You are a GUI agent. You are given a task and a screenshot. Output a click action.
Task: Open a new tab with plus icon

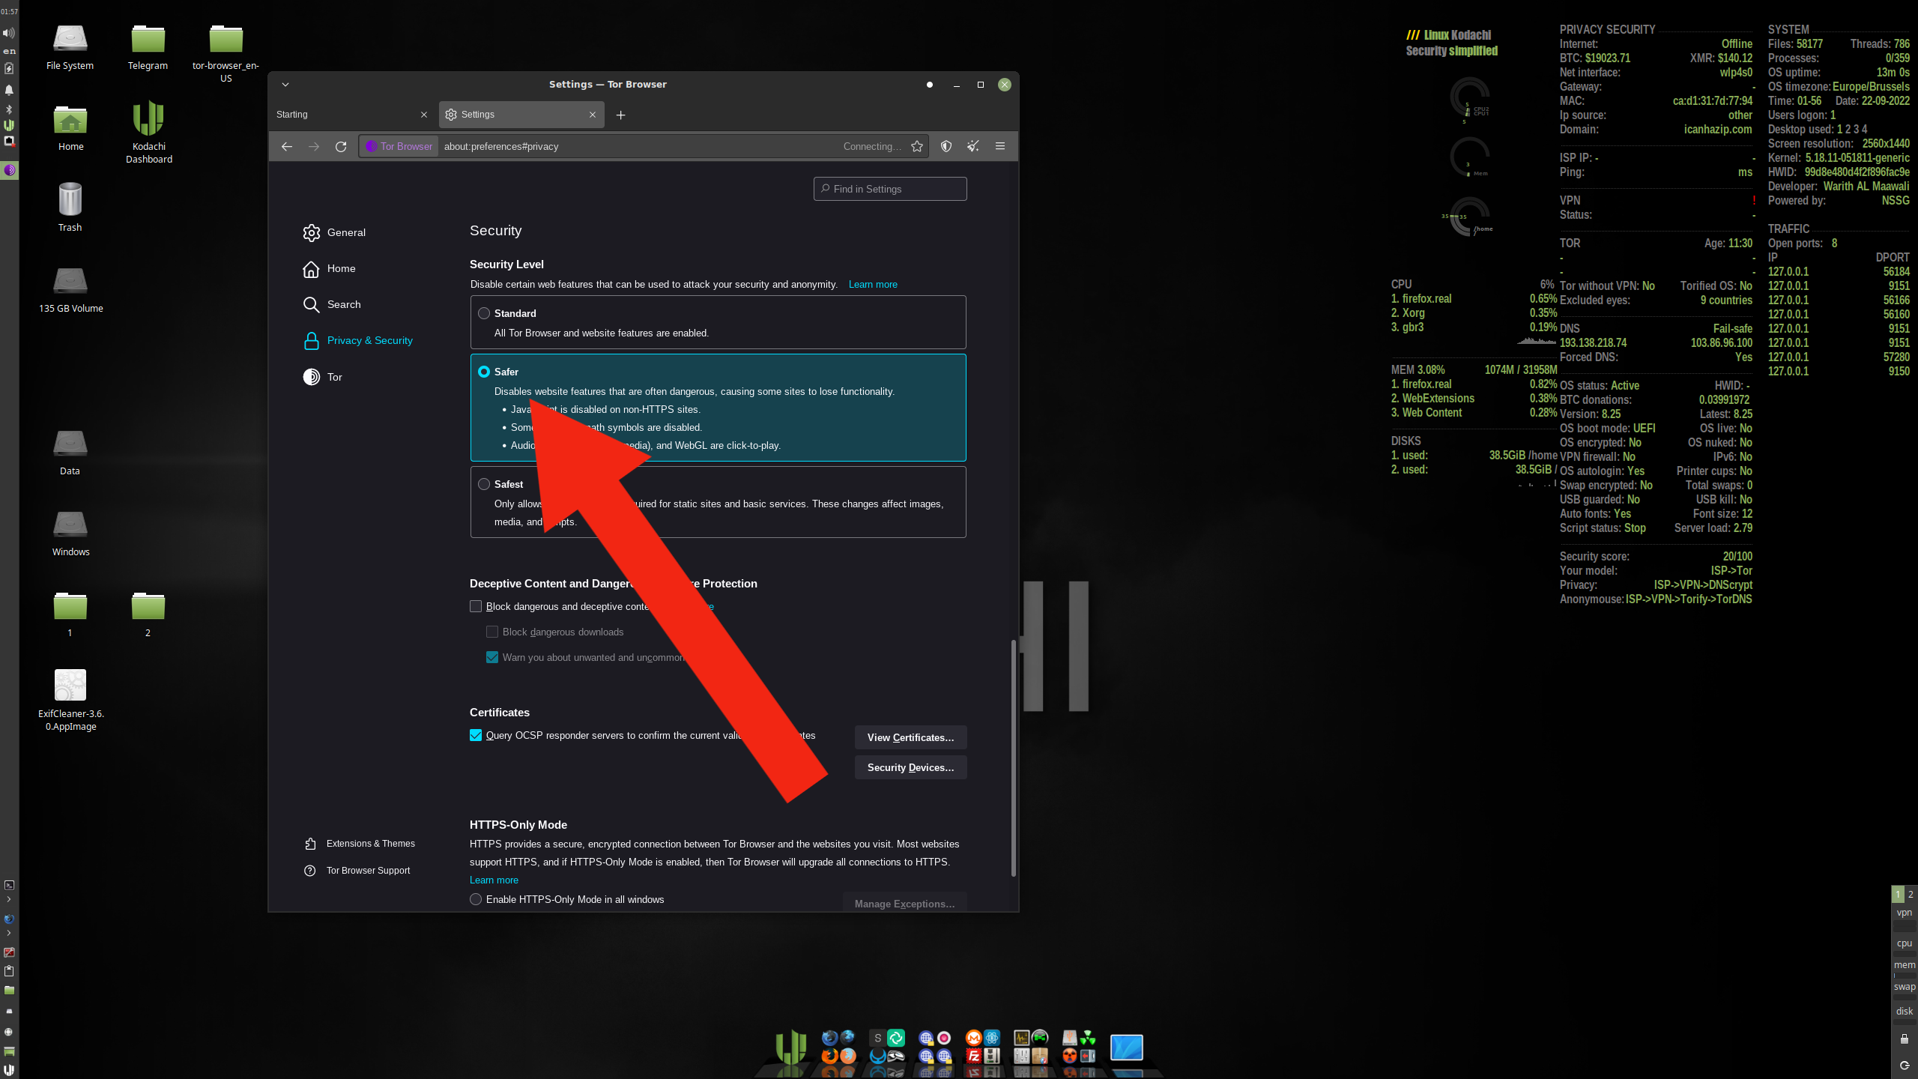(620, 115)
